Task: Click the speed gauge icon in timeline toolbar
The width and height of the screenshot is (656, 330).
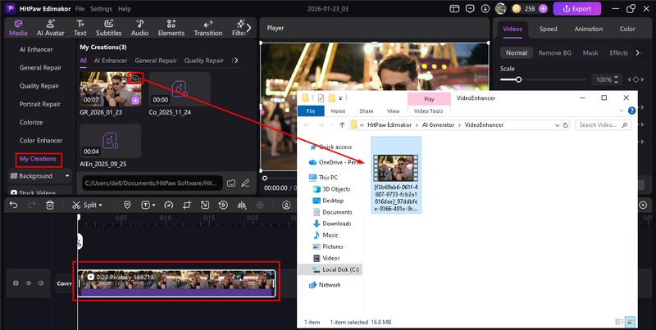Action: (169, 205)
